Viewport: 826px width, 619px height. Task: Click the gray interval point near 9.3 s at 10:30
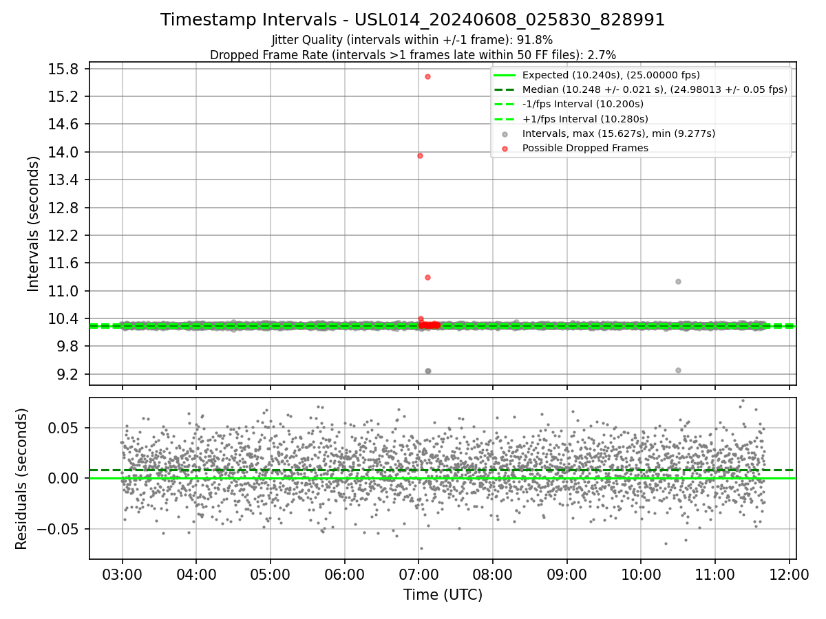pyautogui.click(x=678, y=370)
